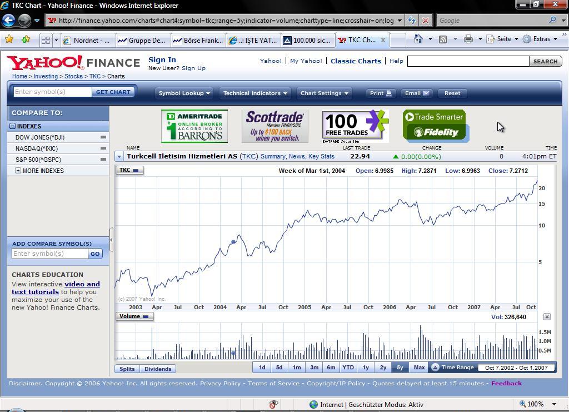
Task: Switch to the Börse Frank... tab
Action: 198,40
